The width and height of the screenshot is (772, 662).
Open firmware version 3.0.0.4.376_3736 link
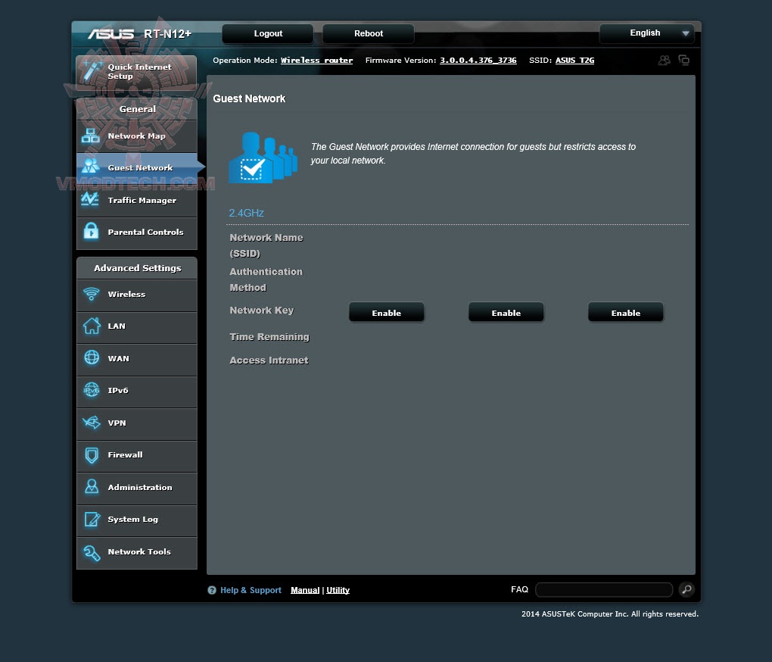(x=478, y=60)
